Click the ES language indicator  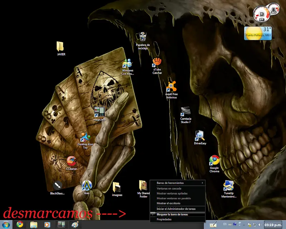click(225, 224)
